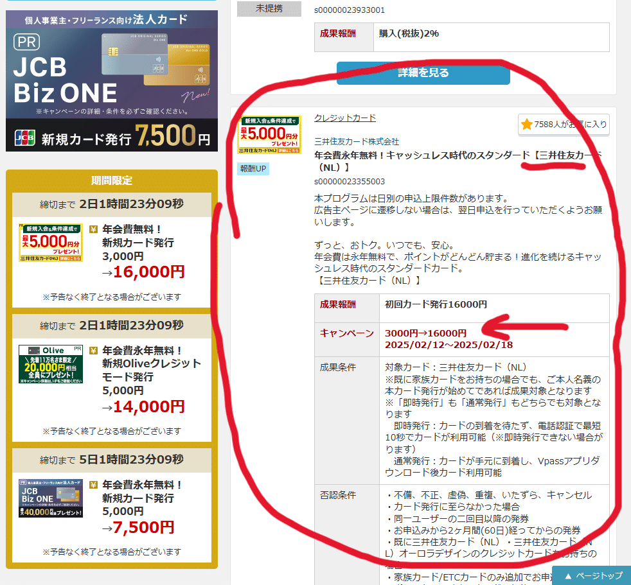
Task: Return with the ページトップ button
Action: [592, 575]
